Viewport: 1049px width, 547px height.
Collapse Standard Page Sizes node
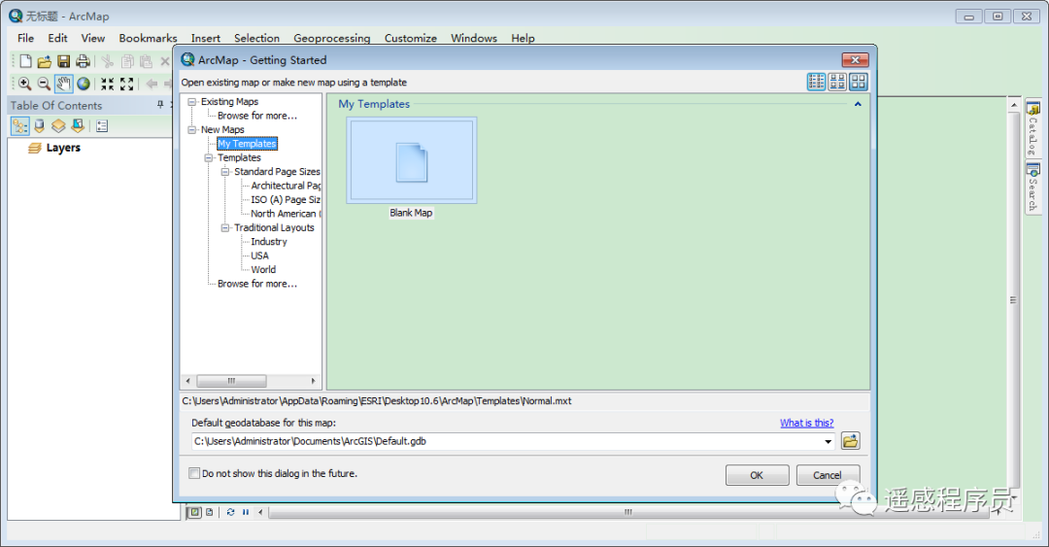(225, 172)
